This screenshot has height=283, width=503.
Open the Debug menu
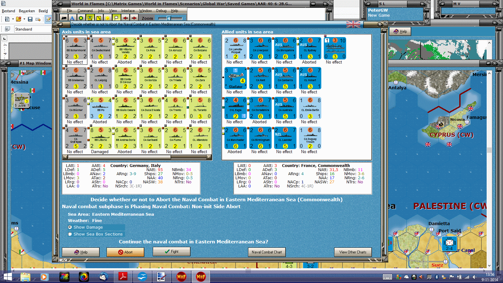[161, 11]
